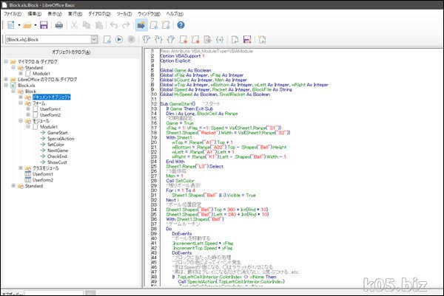The height and width of the screenshot is (296, 444).
Task: Open the ファイル(F) menu
Action: coord(13,13)
